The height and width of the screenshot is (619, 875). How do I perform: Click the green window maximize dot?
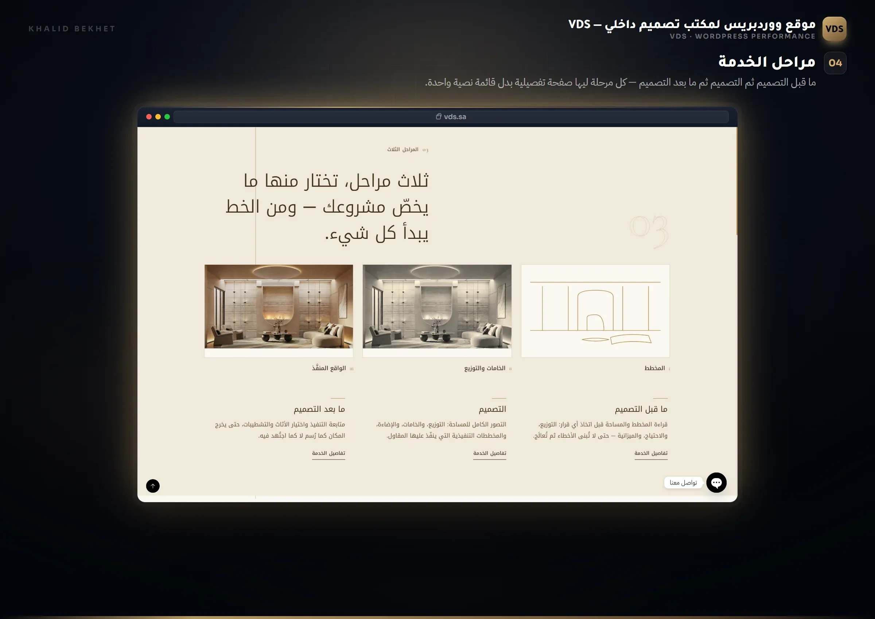pyautogui.click(x=167, y=117)
